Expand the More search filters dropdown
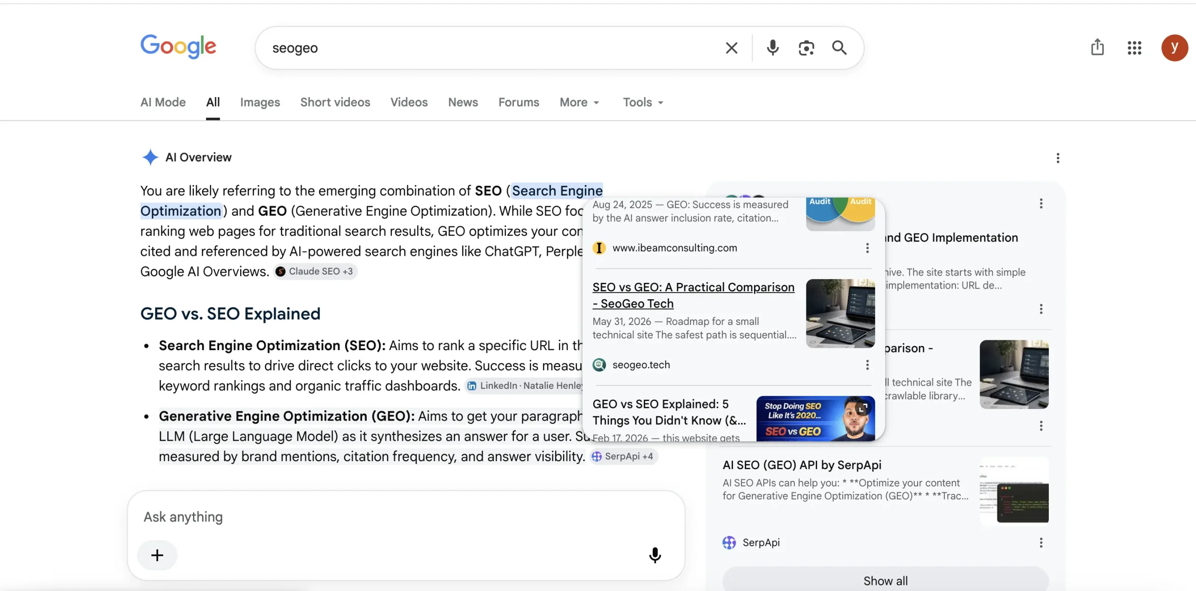Image resolution: width=1196 pixels, height=591 pixels. click(x=579, y=102)
